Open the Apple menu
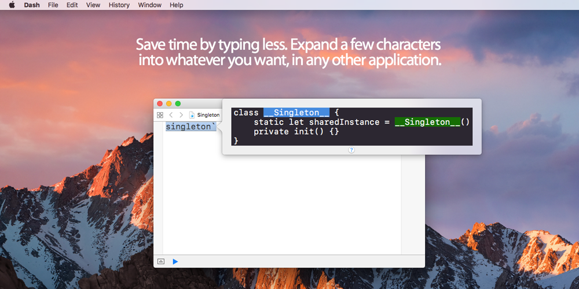 (12, 5)
